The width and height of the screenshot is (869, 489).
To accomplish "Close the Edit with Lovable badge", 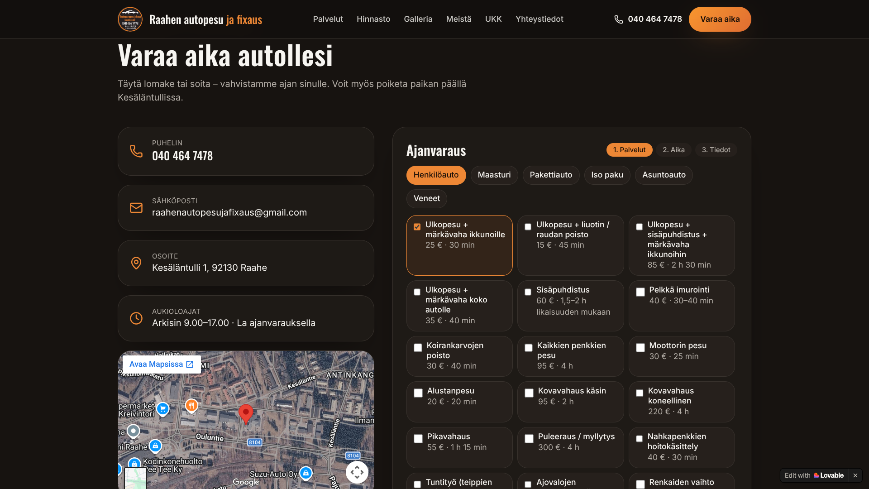I will click(x=855, y=475).
